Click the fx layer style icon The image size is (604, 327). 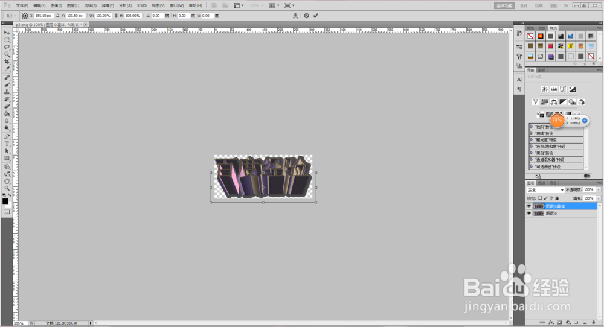click(551, 322)
